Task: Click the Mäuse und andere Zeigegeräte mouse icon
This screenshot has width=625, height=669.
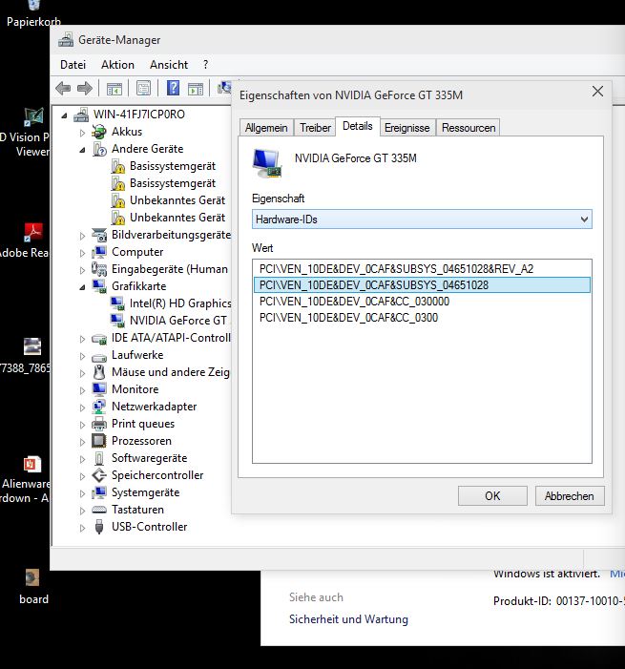Action: coord(99,372)
